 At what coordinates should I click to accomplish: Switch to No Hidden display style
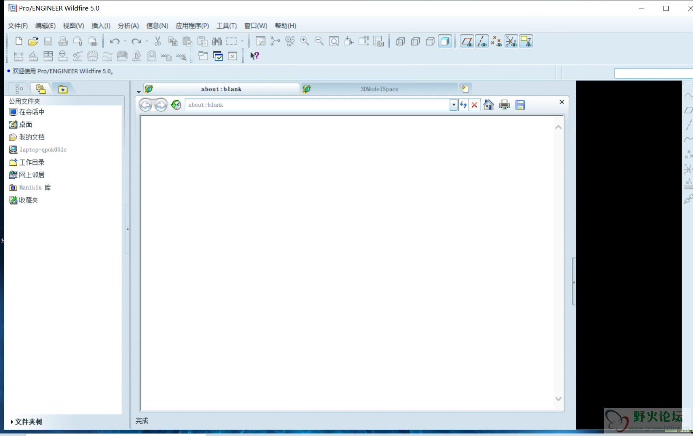(x=430, y=41)
